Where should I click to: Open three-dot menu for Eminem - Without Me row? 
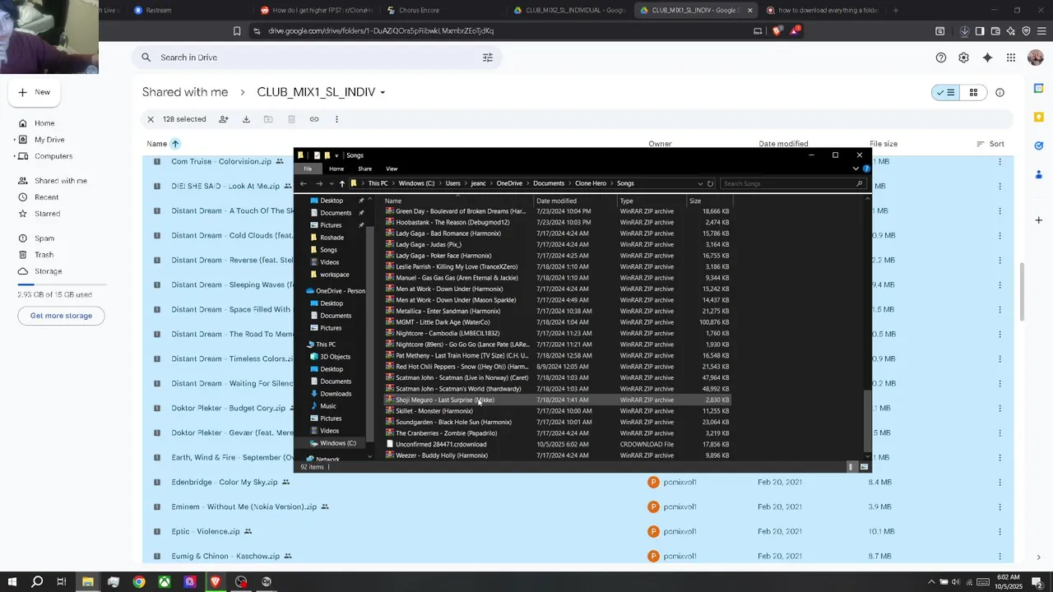click(x=1000, y=506)
